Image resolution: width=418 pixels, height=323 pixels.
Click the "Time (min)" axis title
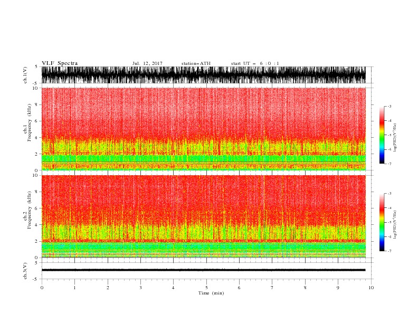[211, 293]
